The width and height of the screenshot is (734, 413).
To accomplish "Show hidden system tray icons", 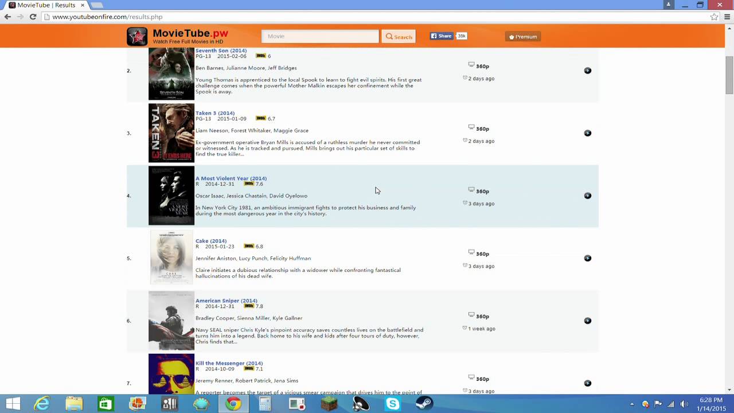I will click(632, 404).
